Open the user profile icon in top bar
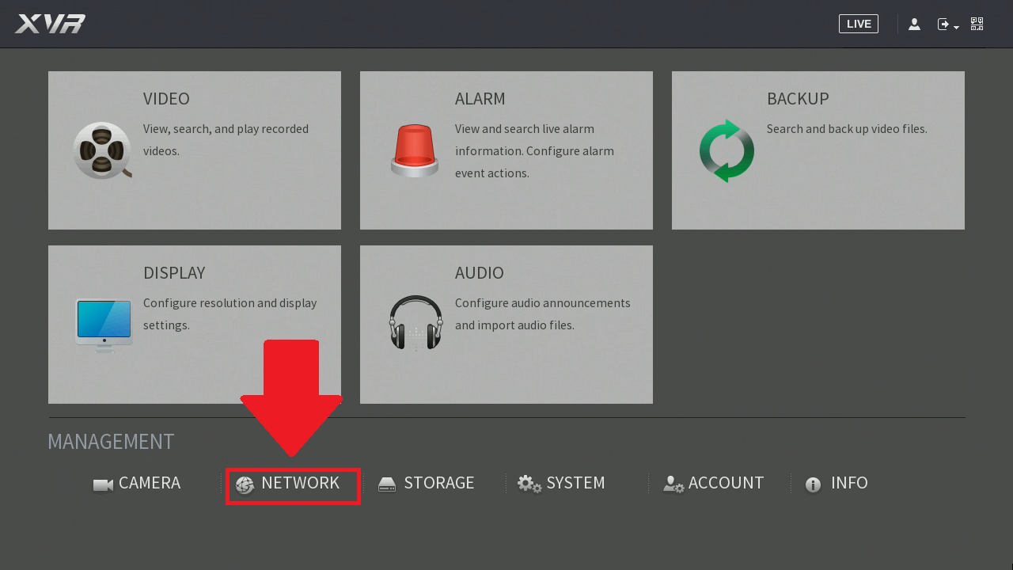This screenshot has height=570, width=1013. pos(914,24)
